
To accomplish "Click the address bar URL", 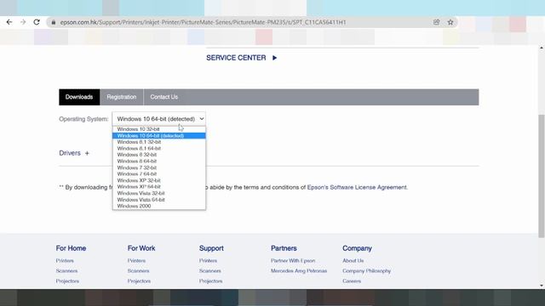I will click(203, 22).
